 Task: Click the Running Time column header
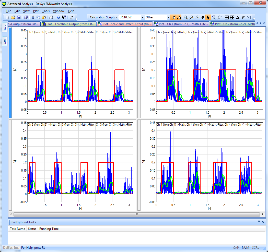click(x=49, y=229)
